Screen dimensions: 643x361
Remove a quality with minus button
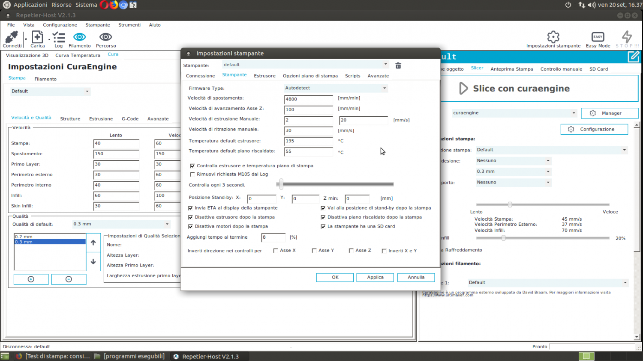(69, 279)
